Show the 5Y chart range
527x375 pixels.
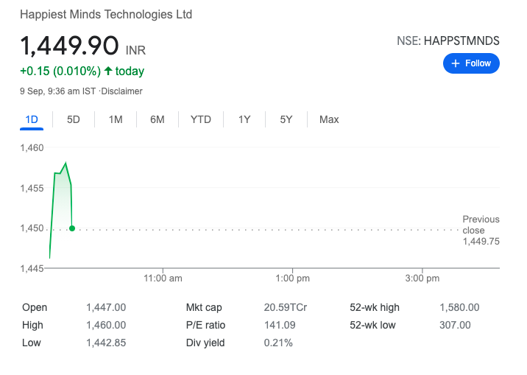pyautogui.click(x=286, y=119)
